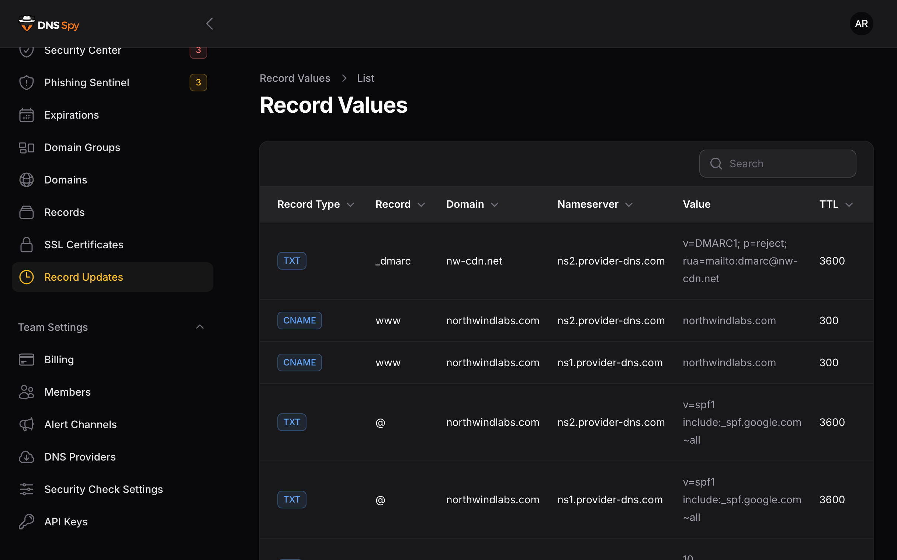Viewport: 897px width, 560px height.
Task: Click the DNS Providers cloud icon
Action: point(26,457)
